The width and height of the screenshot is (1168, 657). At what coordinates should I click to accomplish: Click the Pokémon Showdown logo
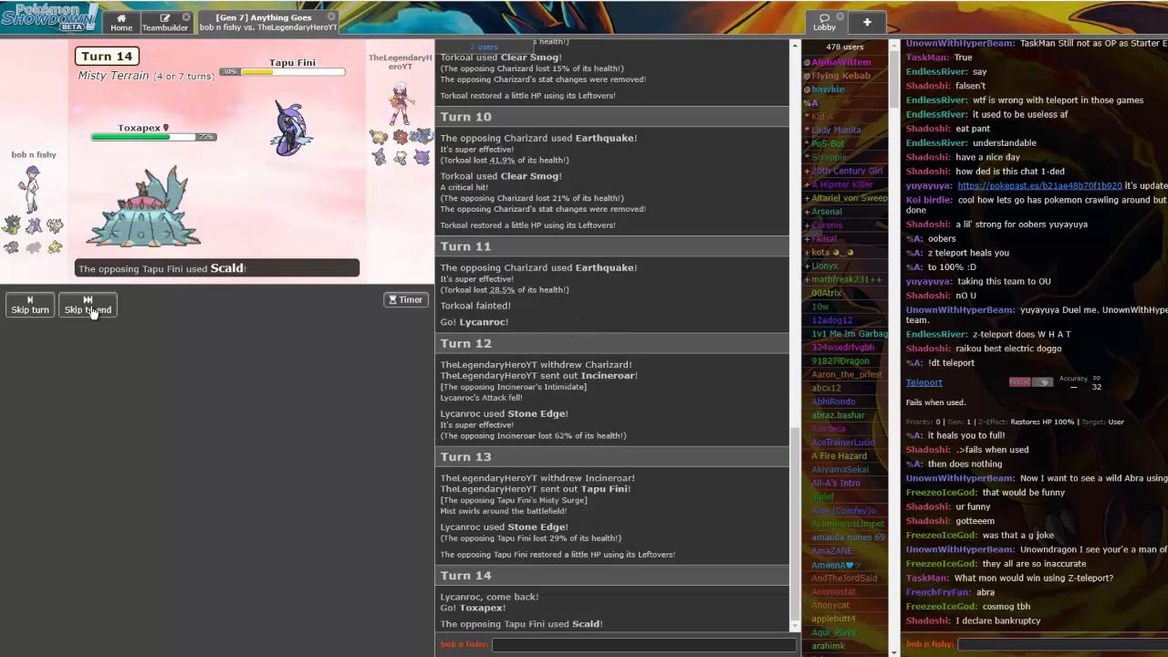(49, 16)
